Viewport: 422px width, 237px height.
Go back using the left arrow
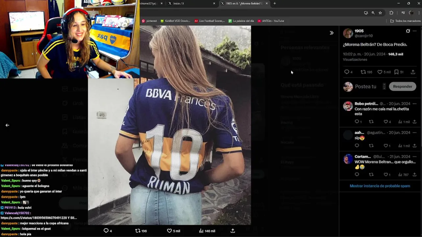pyautogui.click(x=7, y=125)
